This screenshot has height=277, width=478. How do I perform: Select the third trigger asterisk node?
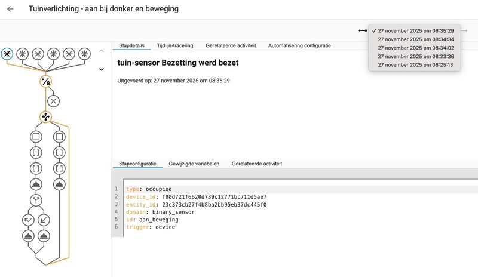coord(38,54)
